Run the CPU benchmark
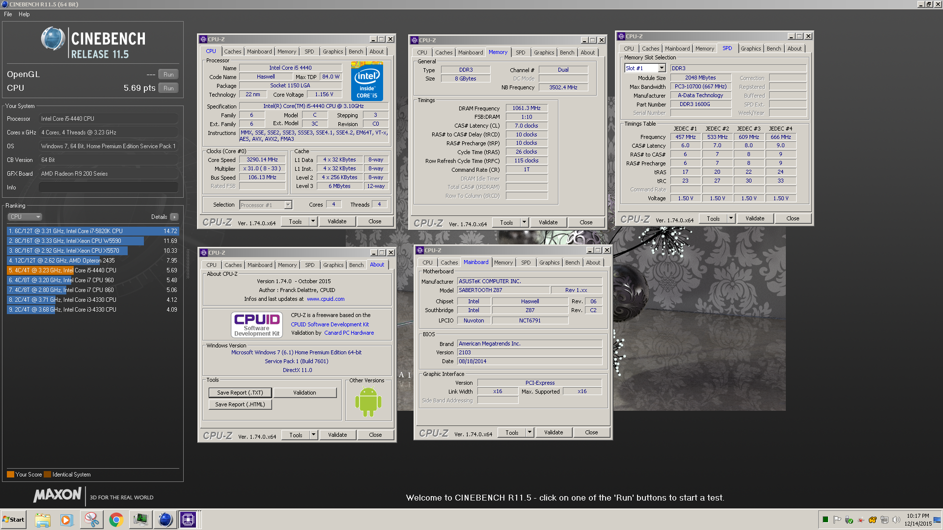The width and height of the screenshot is (943, 530). [168, 88]
